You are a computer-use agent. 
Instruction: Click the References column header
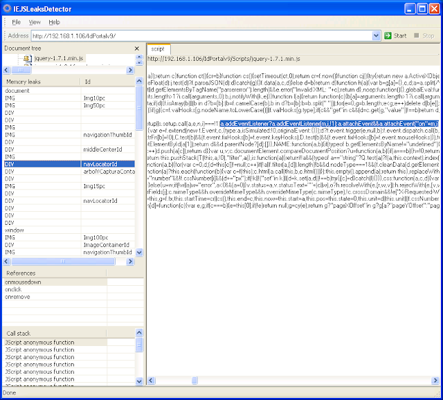(x=55, y=273)
